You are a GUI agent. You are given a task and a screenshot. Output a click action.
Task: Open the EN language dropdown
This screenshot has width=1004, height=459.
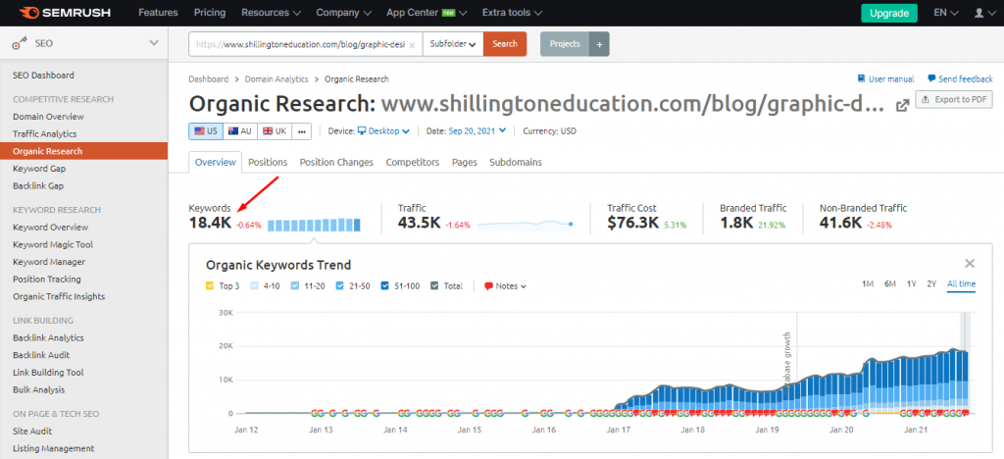point(946,13)
